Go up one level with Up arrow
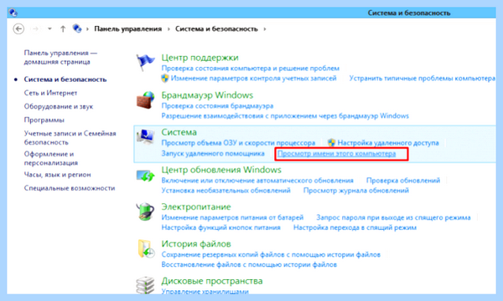The image size is (503, 301). tap(63, 29)
